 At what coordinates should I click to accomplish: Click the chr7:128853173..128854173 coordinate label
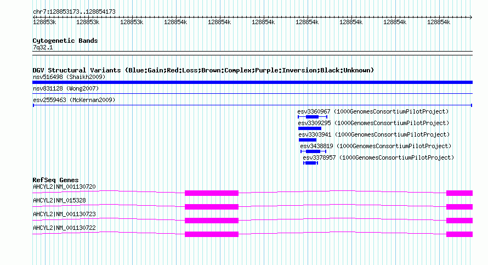(x=74, y=12)
